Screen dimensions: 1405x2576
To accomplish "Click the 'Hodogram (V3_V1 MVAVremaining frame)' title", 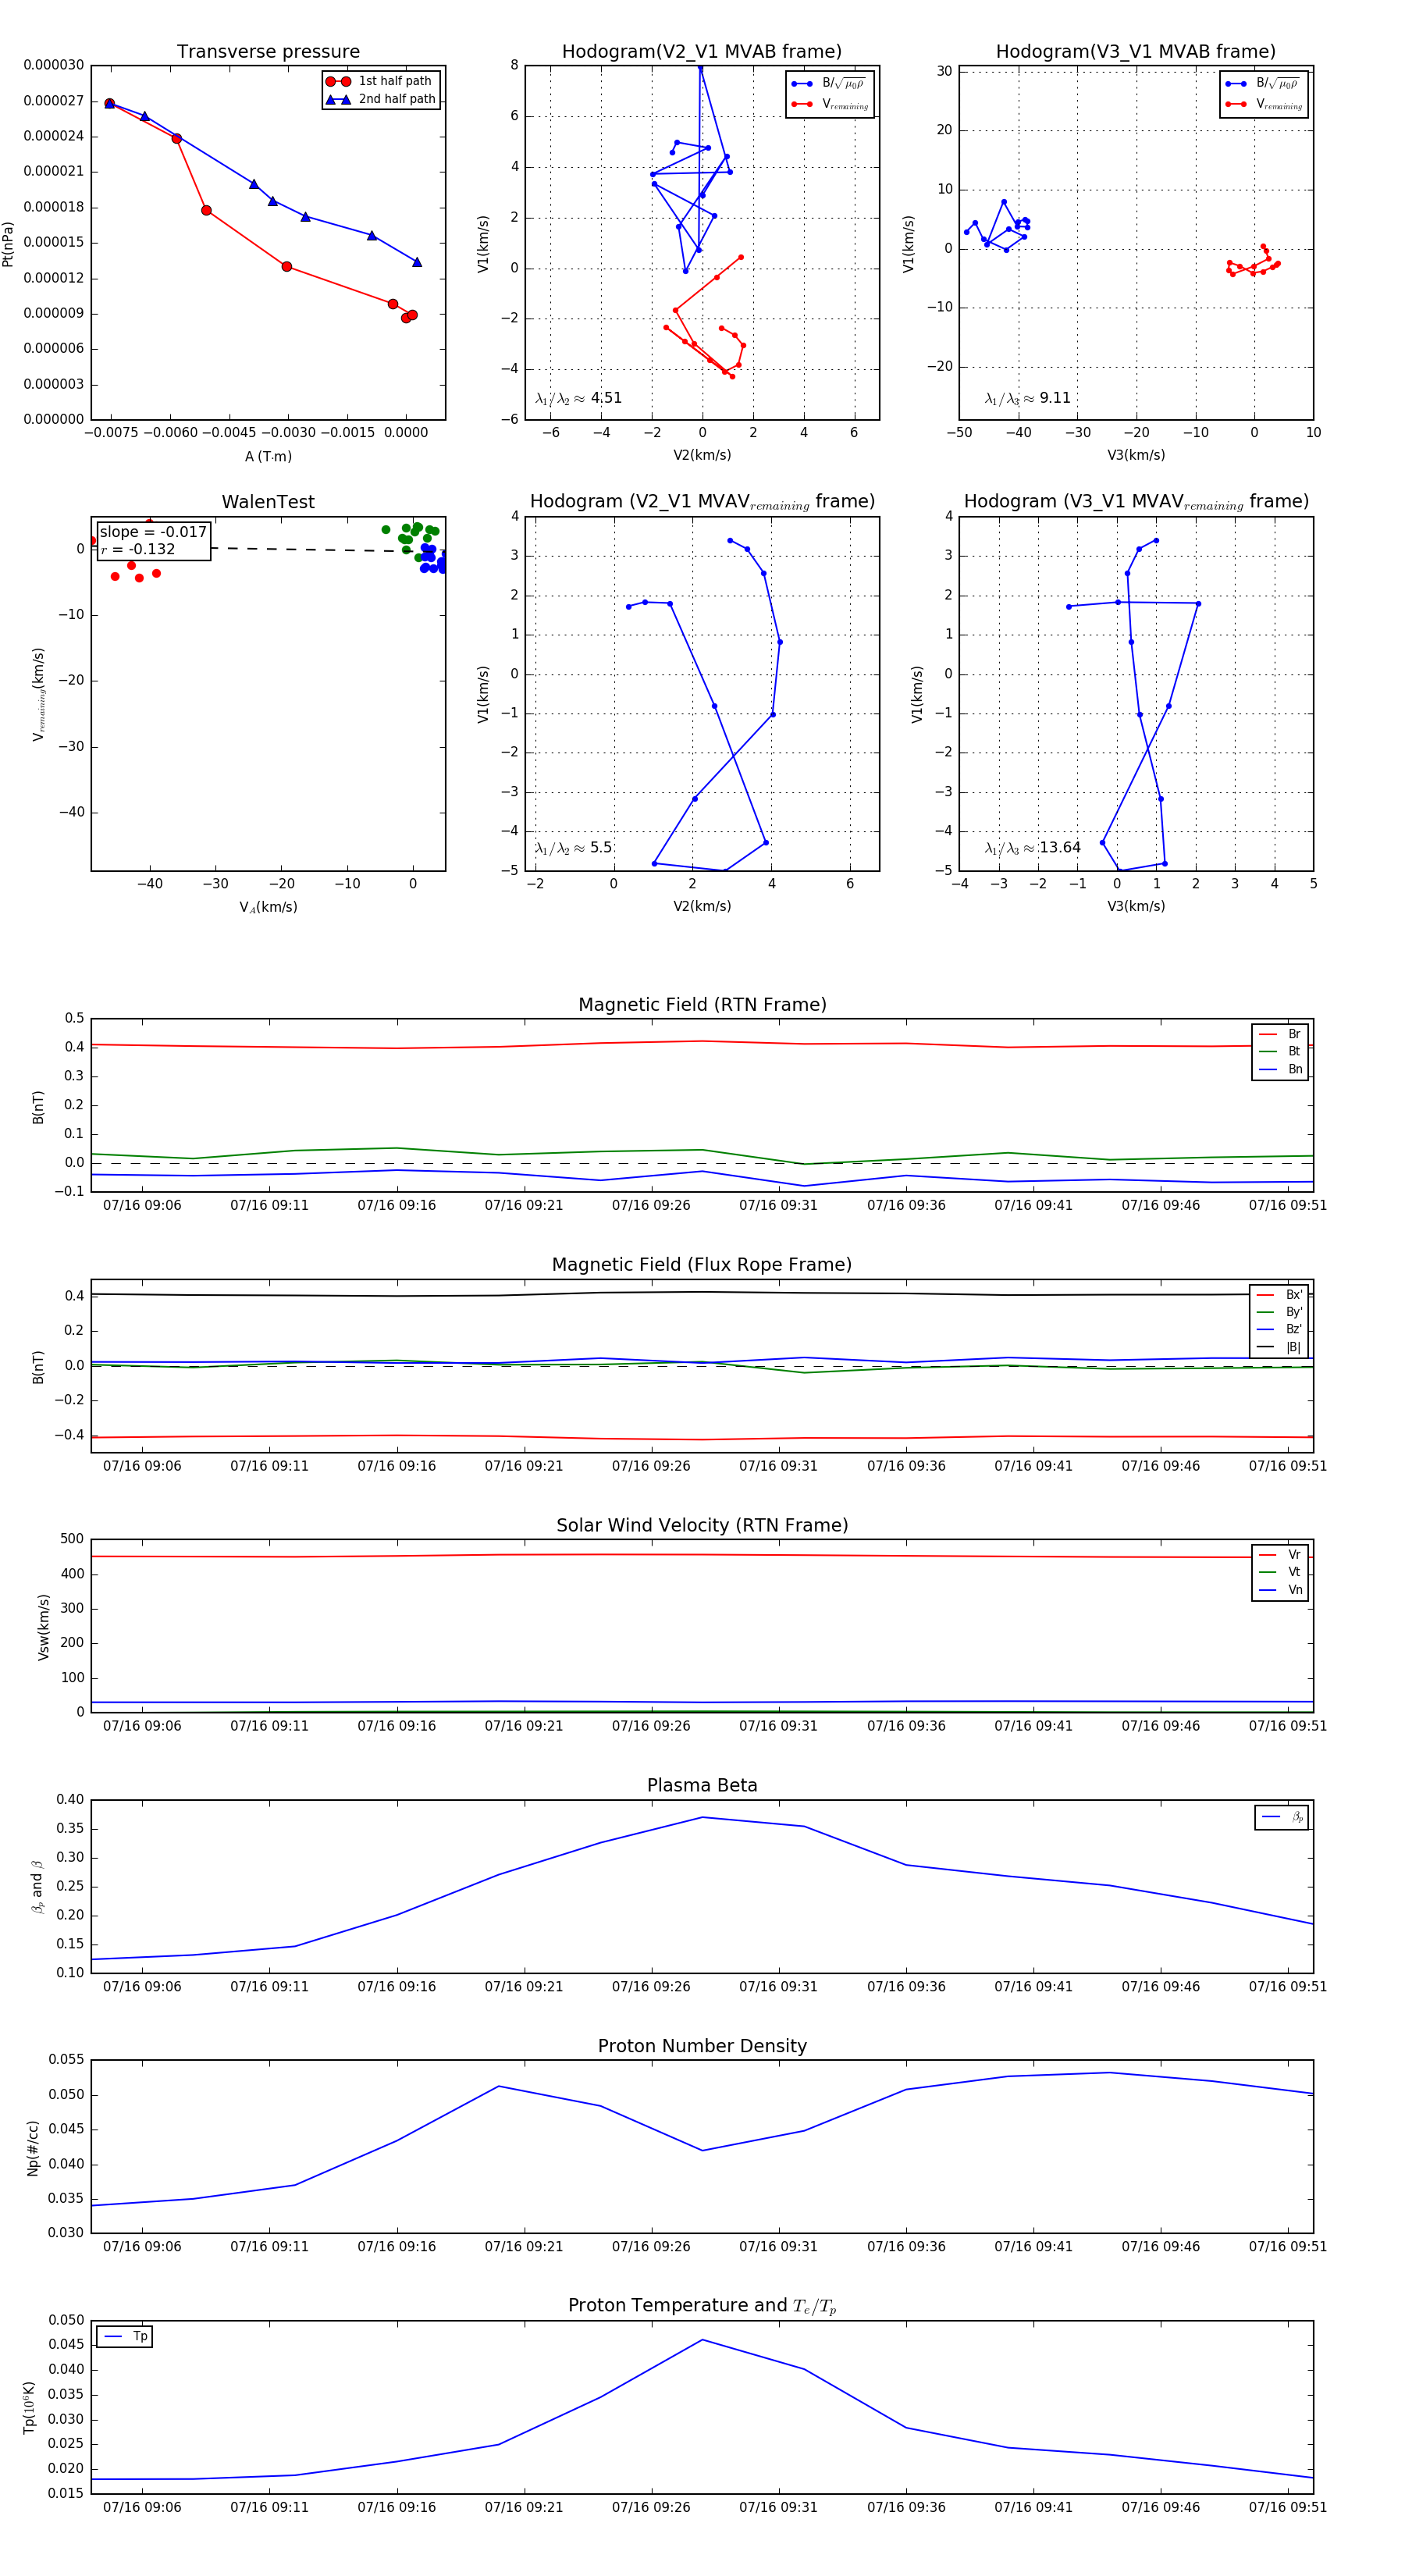I will coord(1136,502).
